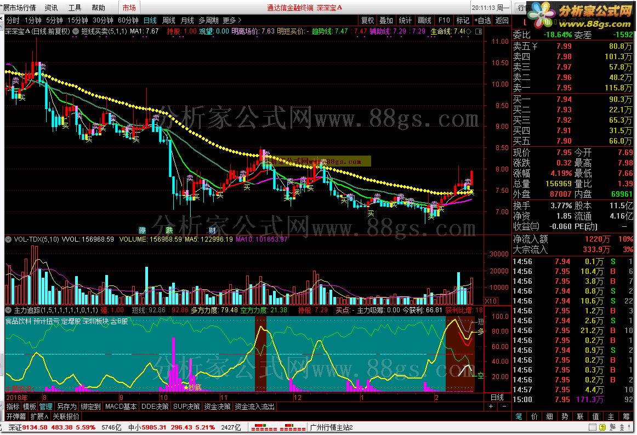Switch to the 筹 tab in quote panel

click(626, 417)
